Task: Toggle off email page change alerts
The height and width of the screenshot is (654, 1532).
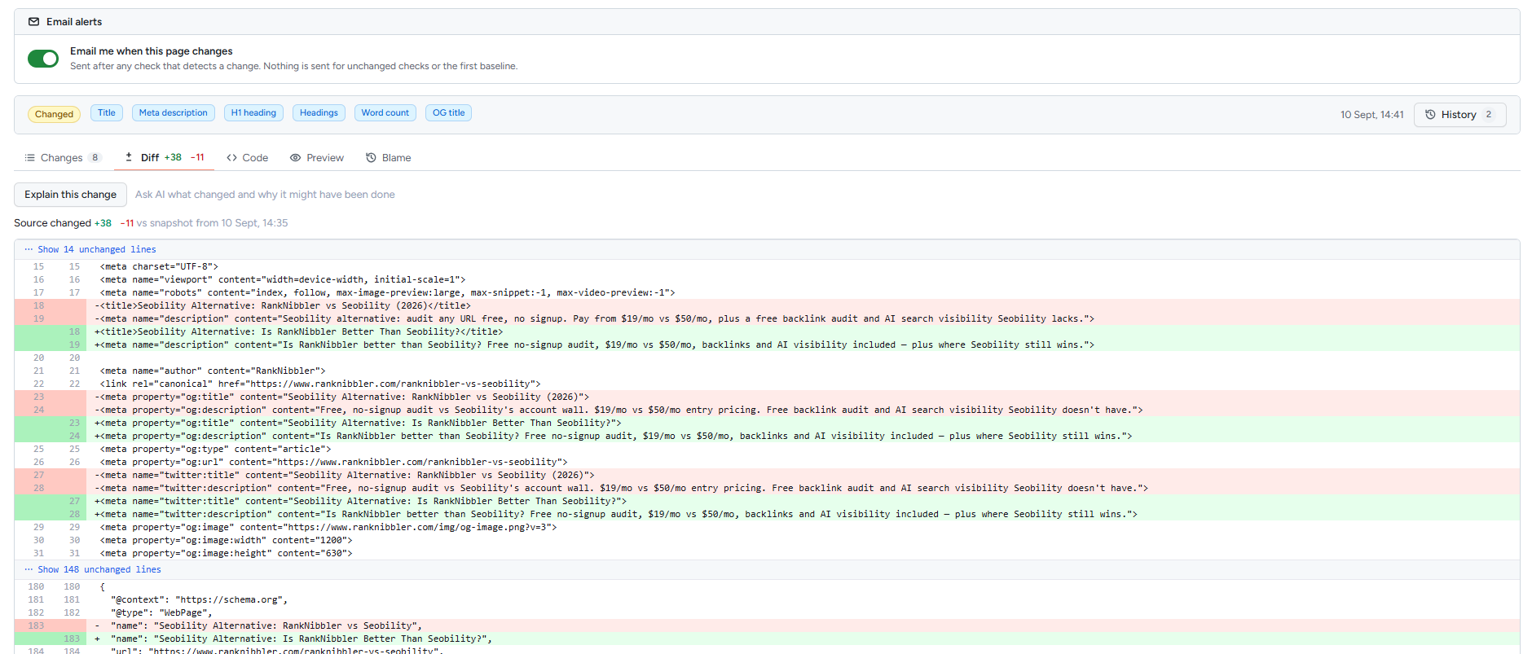Action: 43,59
